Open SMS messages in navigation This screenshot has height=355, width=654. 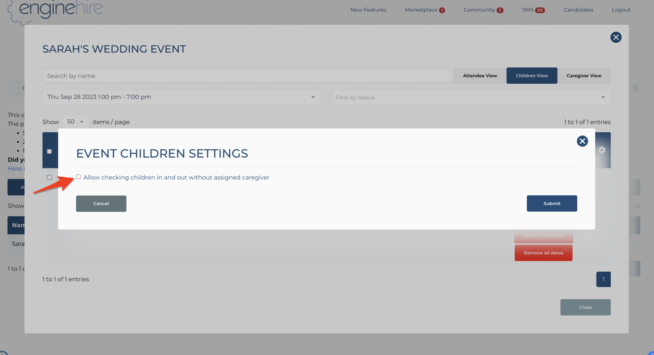point(528,10)
